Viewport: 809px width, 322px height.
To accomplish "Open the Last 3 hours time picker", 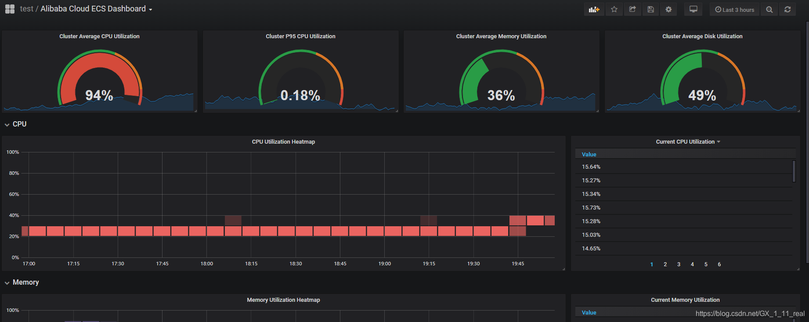I will tap(734, 9).
